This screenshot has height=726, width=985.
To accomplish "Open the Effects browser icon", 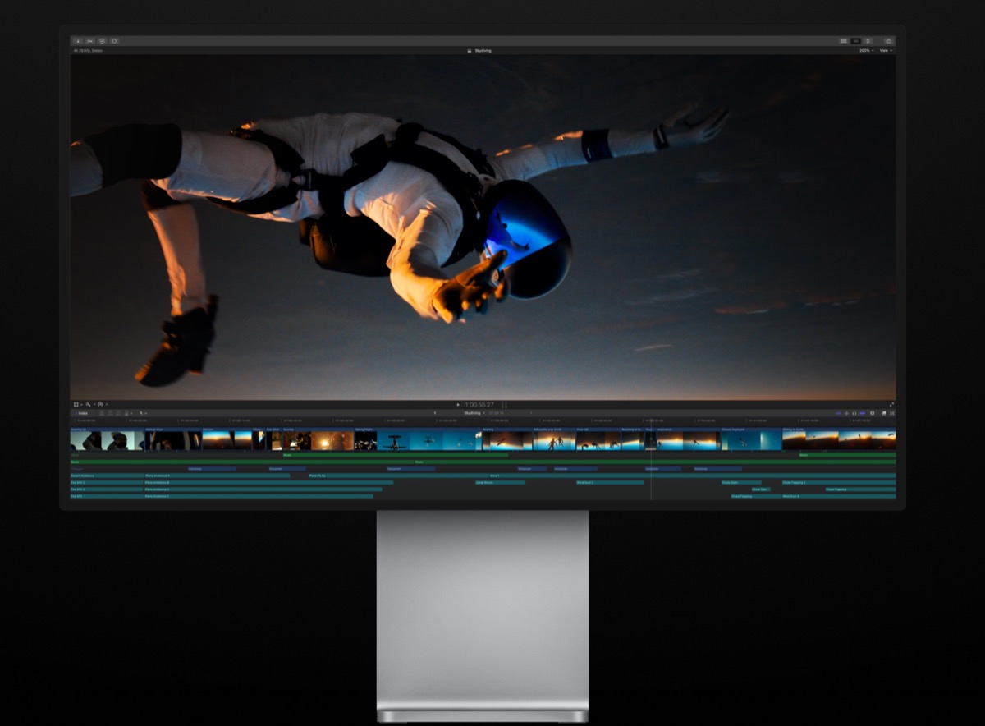I will [883, 413].
